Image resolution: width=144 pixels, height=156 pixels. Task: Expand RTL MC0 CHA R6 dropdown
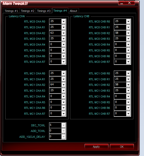63,56
